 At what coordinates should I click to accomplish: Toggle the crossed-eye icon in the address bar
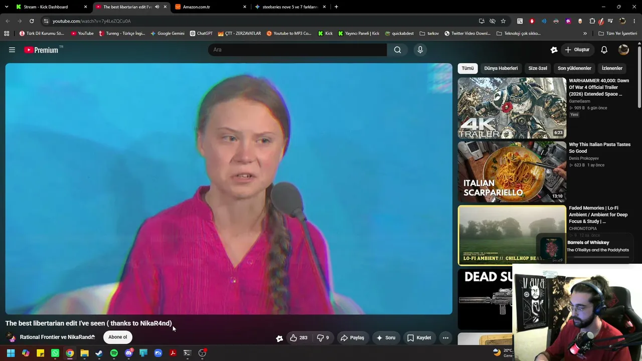493,21
